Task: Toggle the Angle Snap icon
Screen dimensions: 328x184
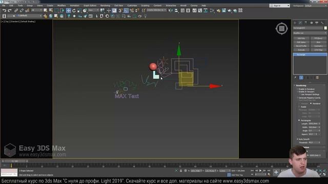Action: pos(126,10)
